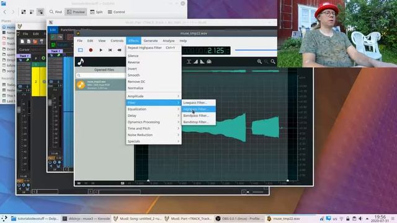This screenshot has height=223, width=397.
Task: Click the gauge icon above the waveform
Action: tap(209, 62)
